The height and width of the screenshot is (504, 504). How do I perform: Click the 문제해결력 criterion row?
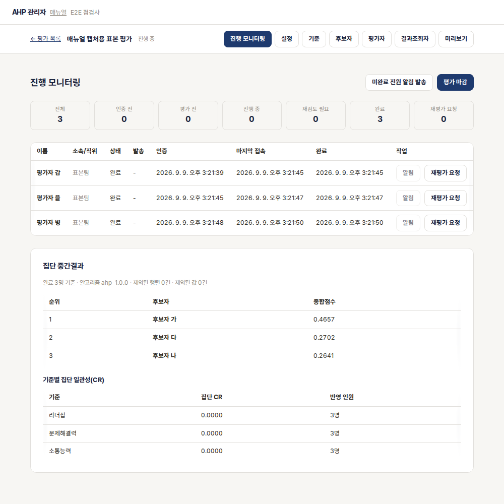(252, 433)
